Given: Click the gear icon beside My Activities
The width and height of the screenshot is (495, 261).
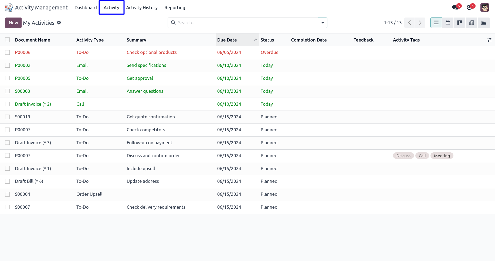Looking at the screenshot, I should tap(59, 23).
